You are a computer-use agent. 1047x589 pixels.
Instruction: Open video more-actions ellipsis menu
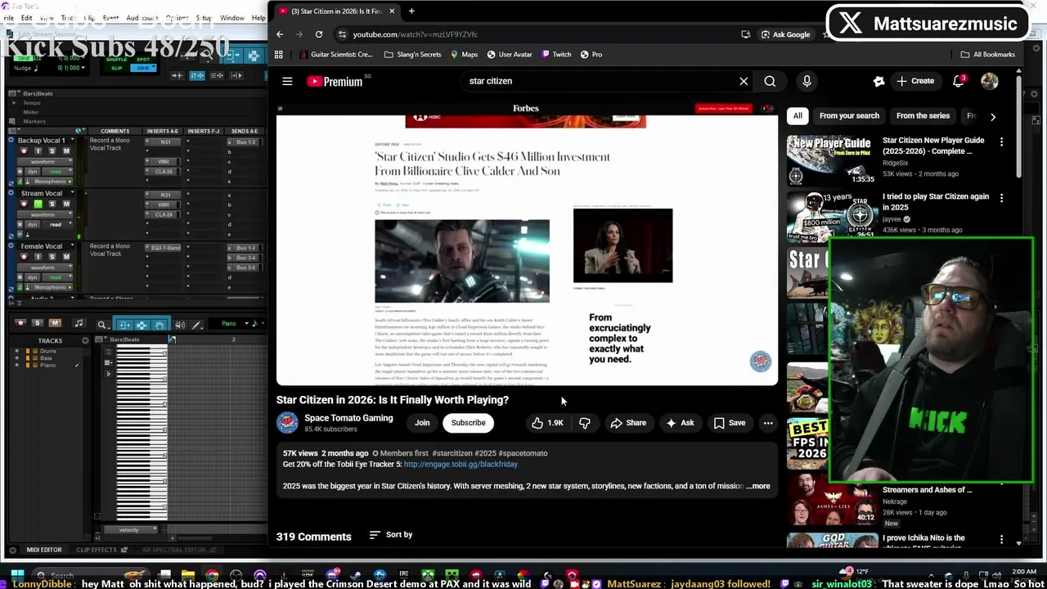tap(768, 423)
